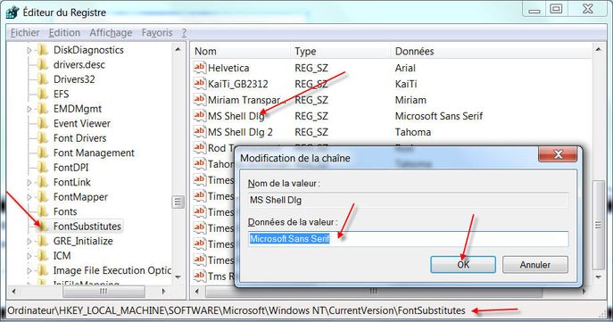Select the EFS folder icon

(43, 94)
